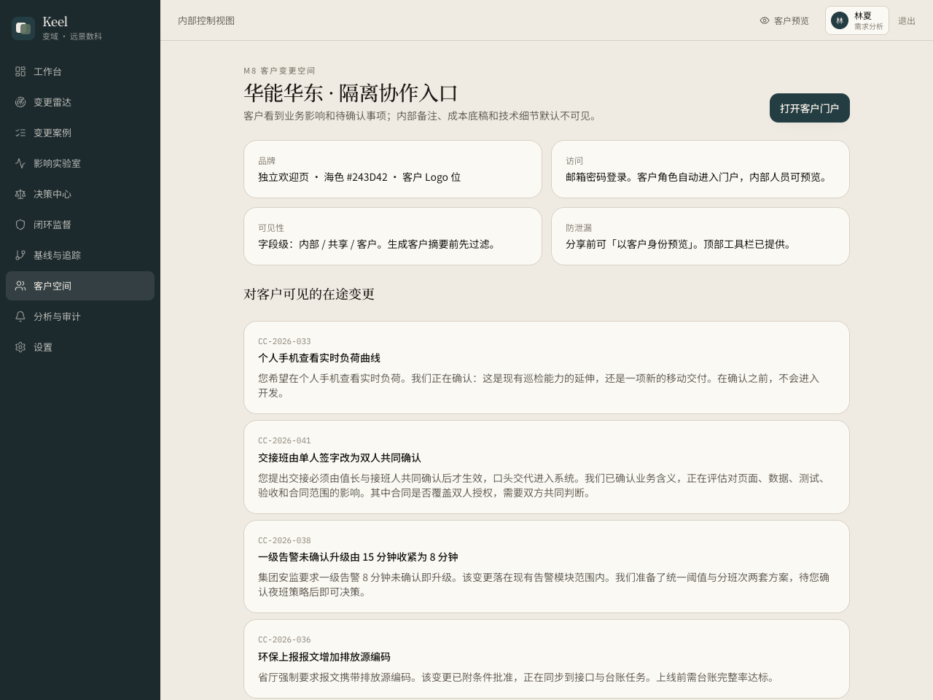Screen dimensions: 933x700
Task: Click the 设置 gear icon
Action: pyautogui.click(x=20, y=347)
